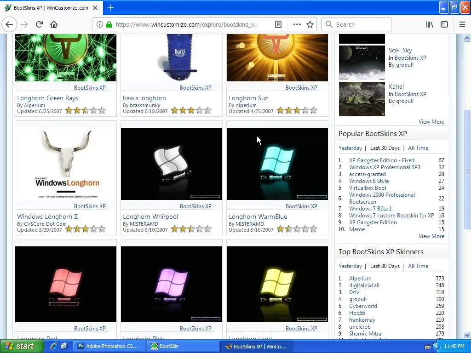Open a new tab with plus button
471x353 pixels.
tap(110, 7)
